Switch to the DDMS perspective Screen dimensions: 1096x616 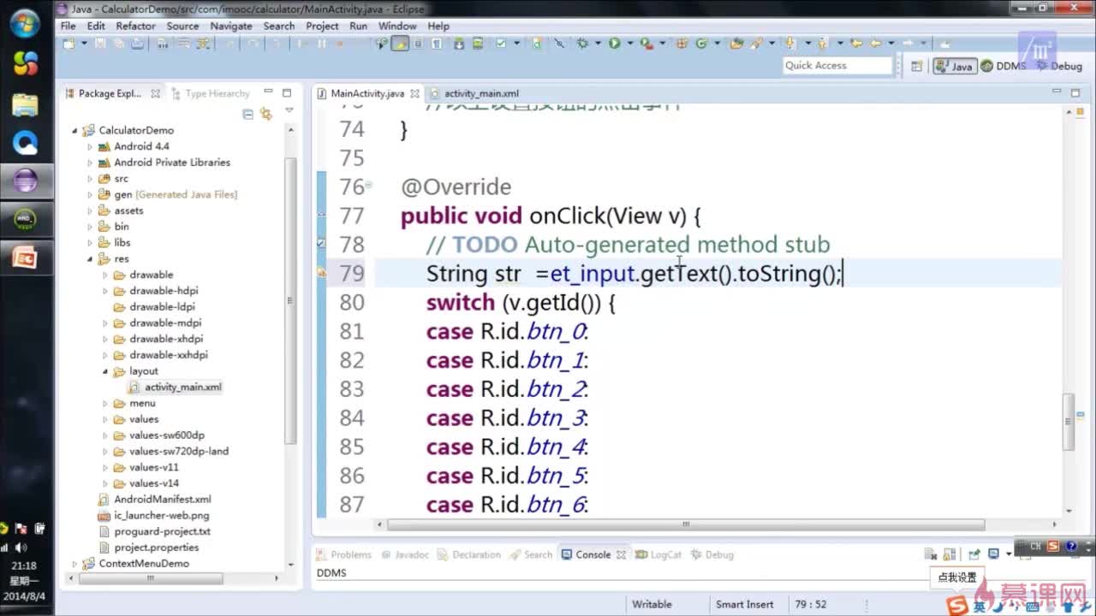1004,66
